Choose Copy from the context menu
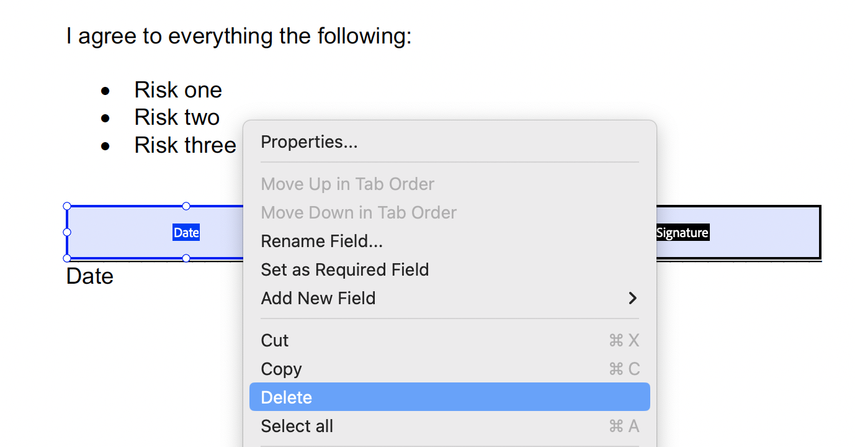This screenshot has width=855, height=447. (x=281, y=369)
